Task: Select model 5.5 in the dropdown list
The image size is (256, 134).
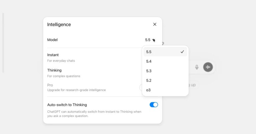Action: [x=165, y=52]
